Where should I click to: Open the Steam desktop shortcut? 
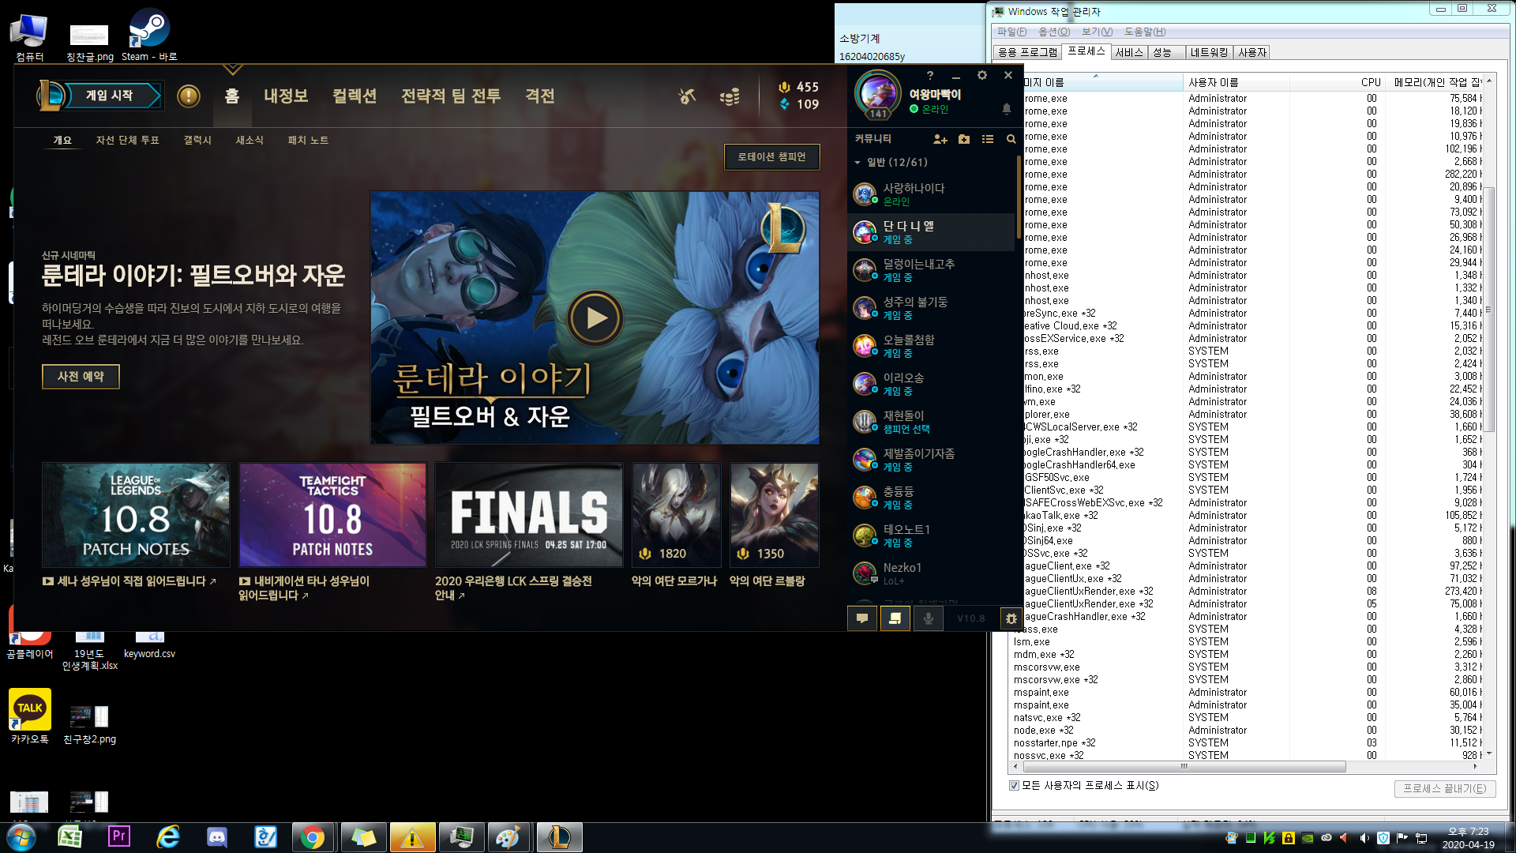149,35
